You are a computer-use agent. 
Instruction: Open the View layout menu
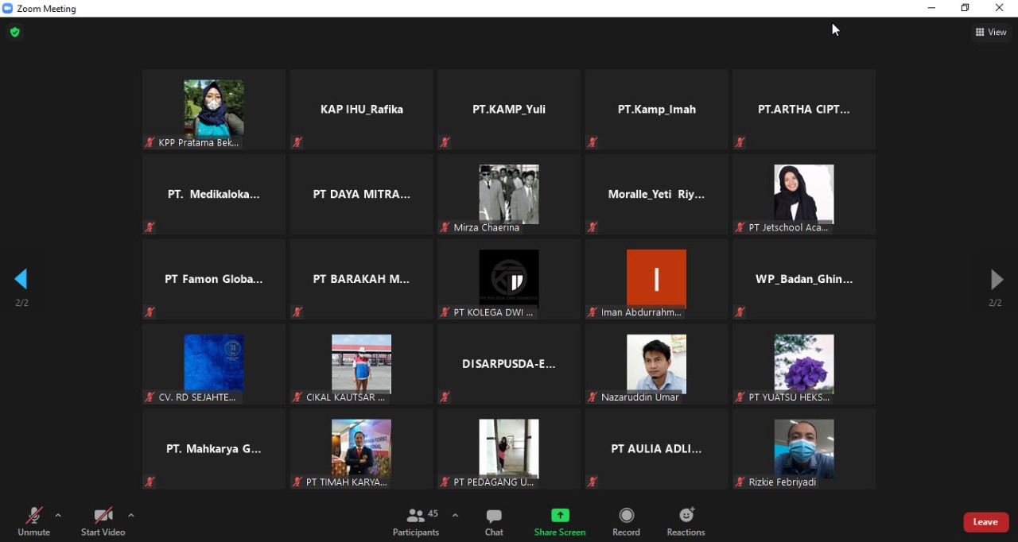click(991, 33)
